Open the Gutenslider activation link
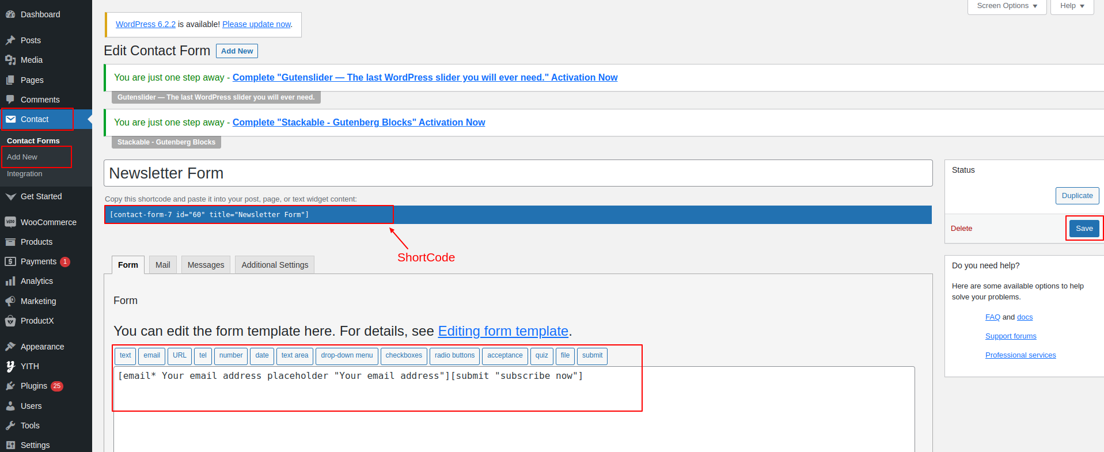 point(425,77)
